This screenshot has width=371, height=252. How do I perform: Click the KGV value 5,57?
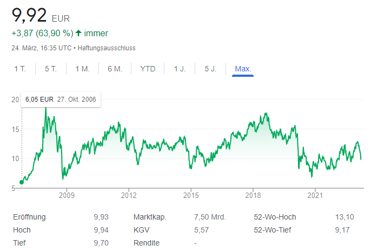[202, 230]
